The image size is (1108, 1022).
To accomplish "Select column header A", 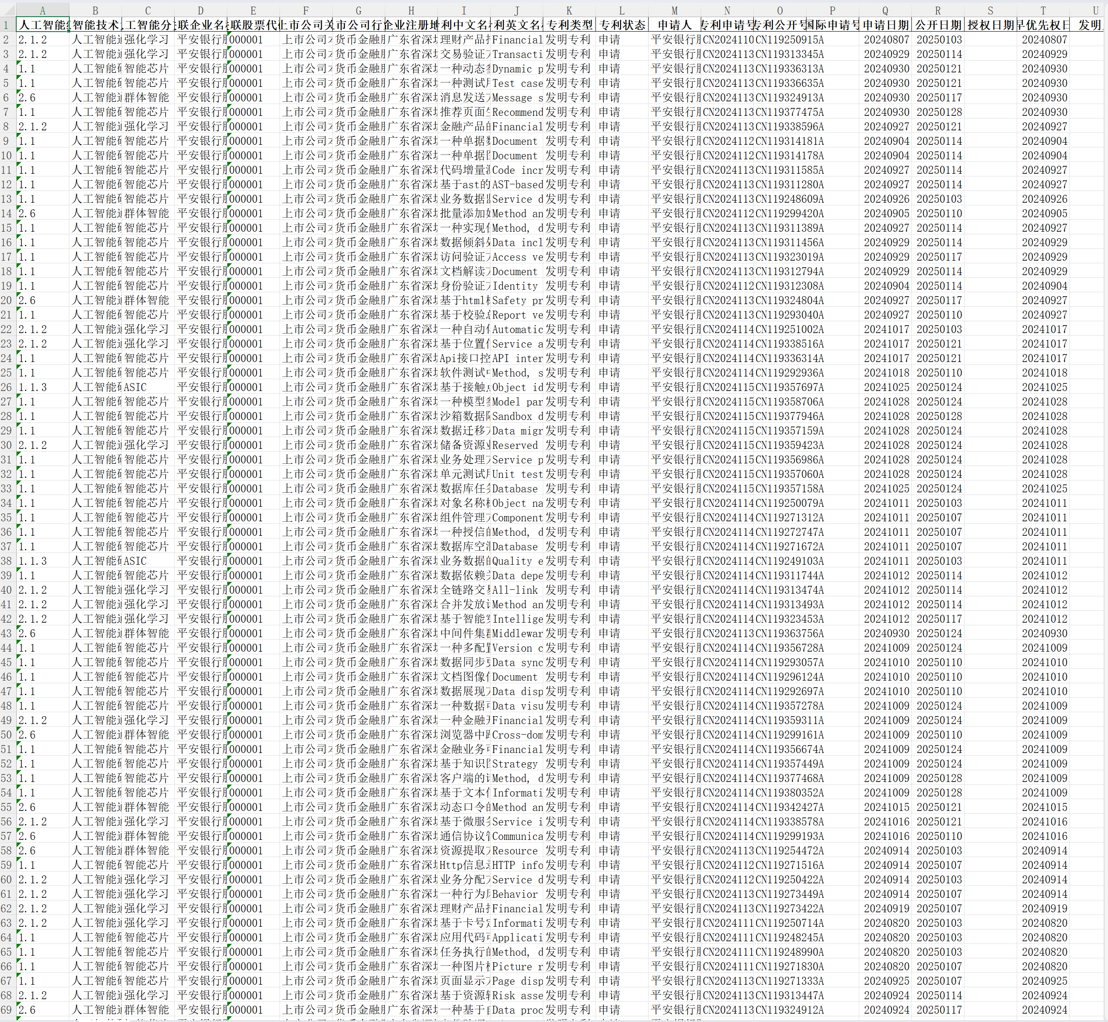I will pos(43,10).
